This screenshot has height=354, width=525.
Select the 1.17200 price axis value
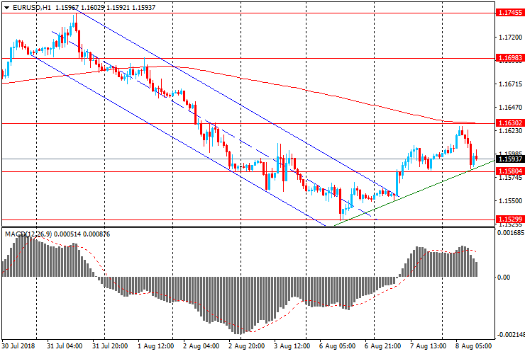(510, 37)
